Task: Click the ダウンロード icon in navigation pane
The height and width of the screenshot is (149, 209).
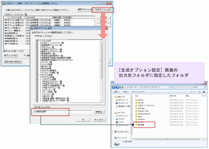Action: click(117, 100)
